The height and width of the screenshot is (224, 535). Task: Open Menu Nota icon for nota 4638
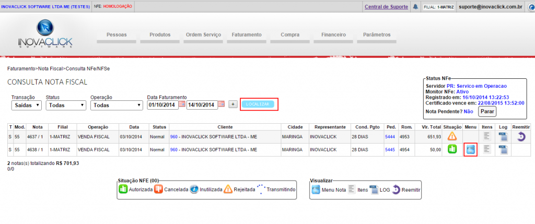[471, 149]
